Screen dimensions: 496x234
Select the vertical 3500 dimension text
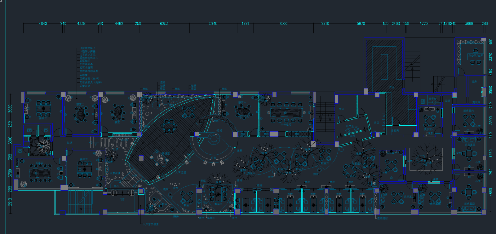point(490,120)
